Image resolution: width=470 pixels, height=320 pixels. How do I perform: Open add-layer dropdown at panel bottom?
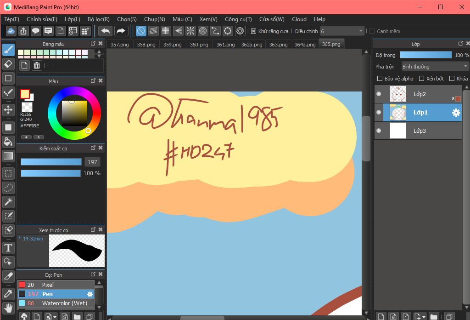tap(420, 316)
